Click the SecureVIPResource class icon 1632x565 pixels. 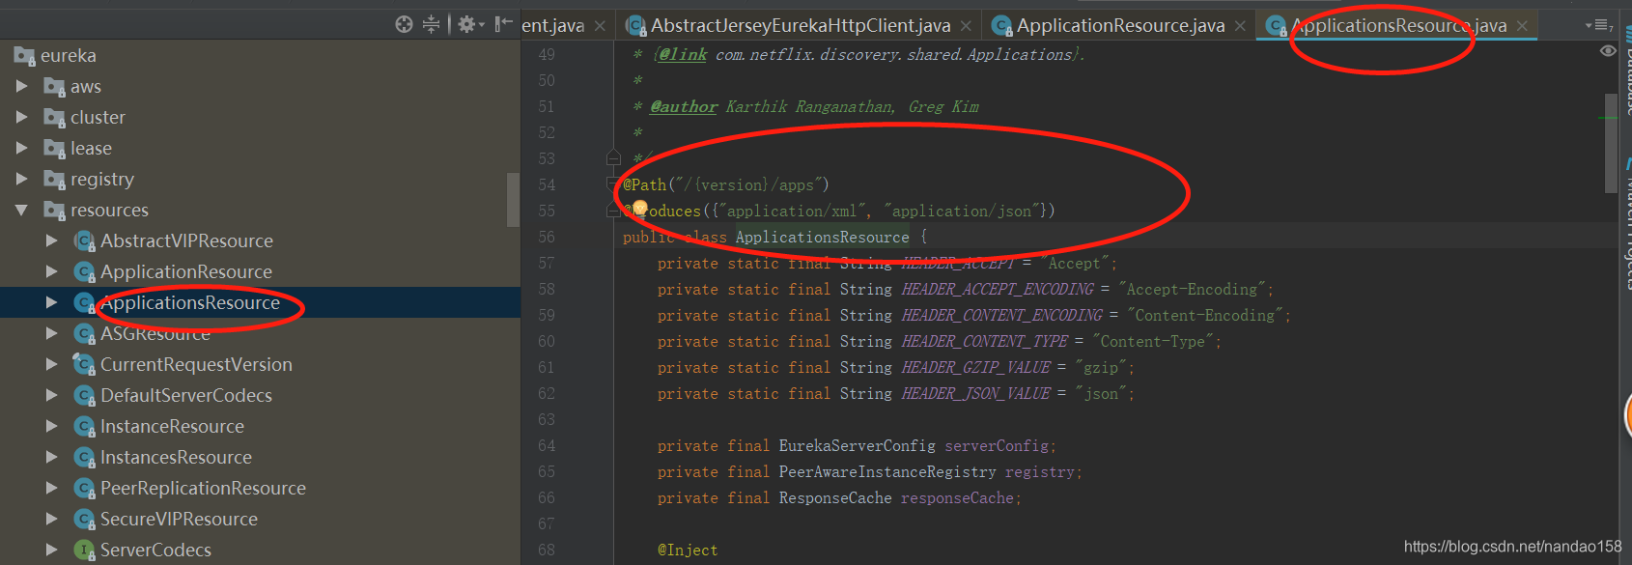pyautogui.click(x=84, y=520)
